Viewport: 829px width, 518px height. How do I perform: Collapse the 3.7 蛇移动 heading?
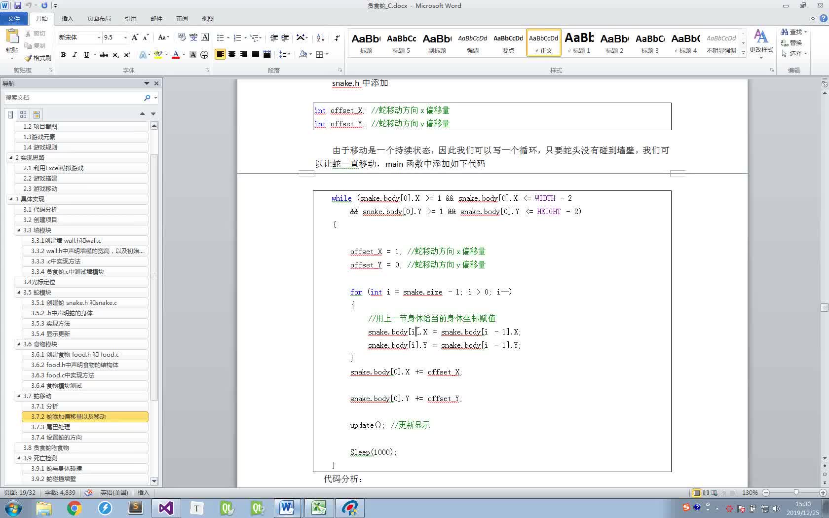[19, 396]
